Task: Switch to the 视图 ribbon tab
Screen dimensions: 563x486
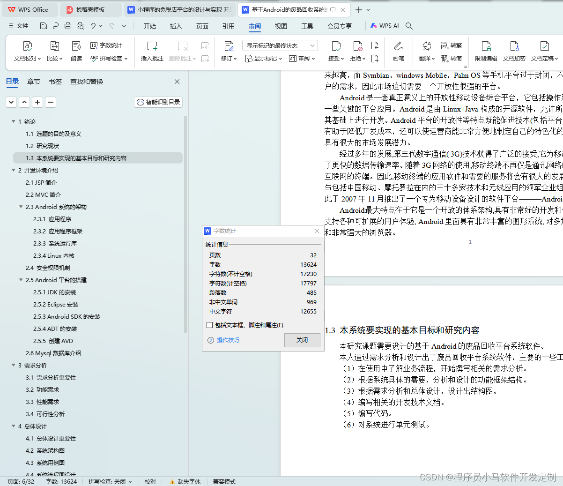Action: pyautogui.click(x=281, y=26)
